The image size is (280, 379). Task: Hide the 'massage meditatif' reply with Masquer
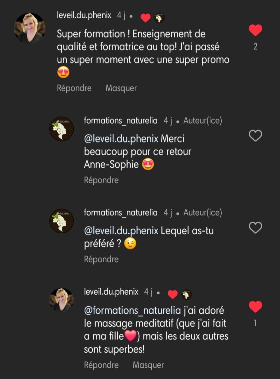[x=148, y=365]
